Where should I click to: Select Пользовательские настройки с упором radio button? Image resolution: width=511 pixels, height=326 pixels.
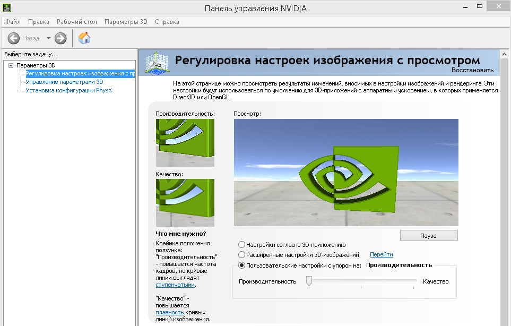tap(241, 265)
